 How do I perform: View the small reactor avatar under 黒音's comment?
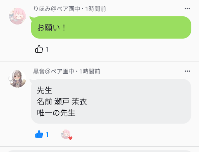point(66,134)
